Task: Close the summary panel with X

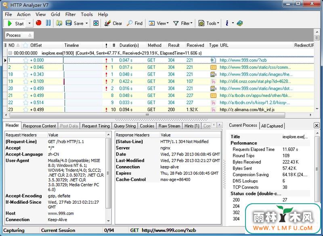Action: [317, 125]
